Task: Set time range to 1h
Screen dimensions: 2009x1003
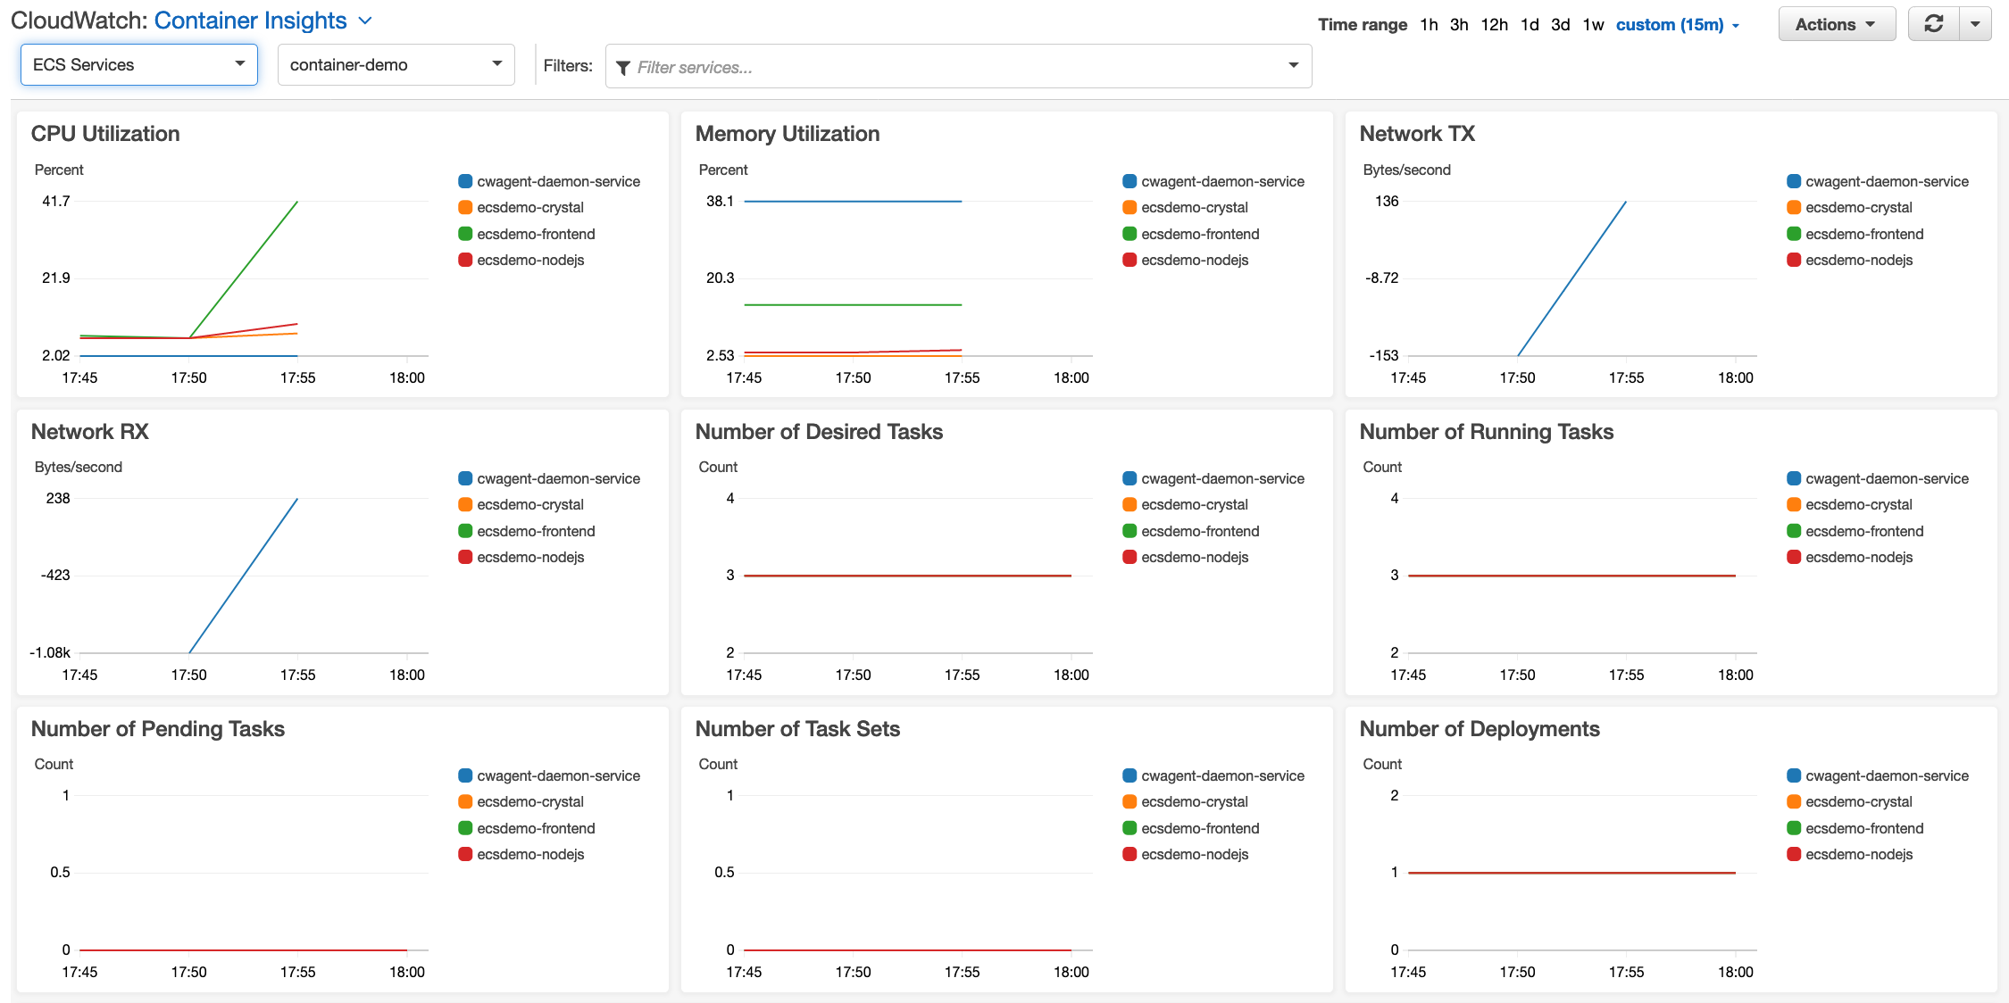Action: tap(1429, 24)
